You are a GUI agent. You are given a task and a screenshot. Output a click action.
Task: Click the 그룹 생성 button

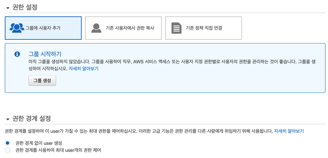coord(42,81)
